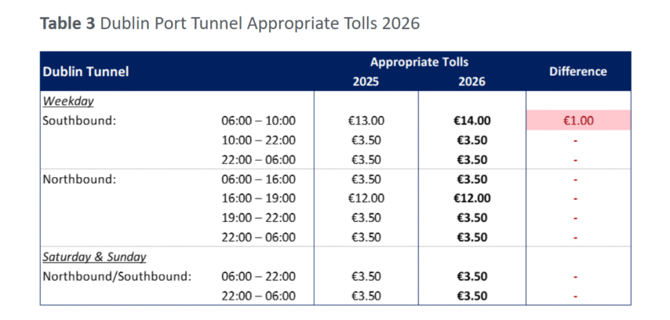Click the 19:00 – 22:00 time slot
Viewport: 670px width, 320px height.
(x=258, y=218)
